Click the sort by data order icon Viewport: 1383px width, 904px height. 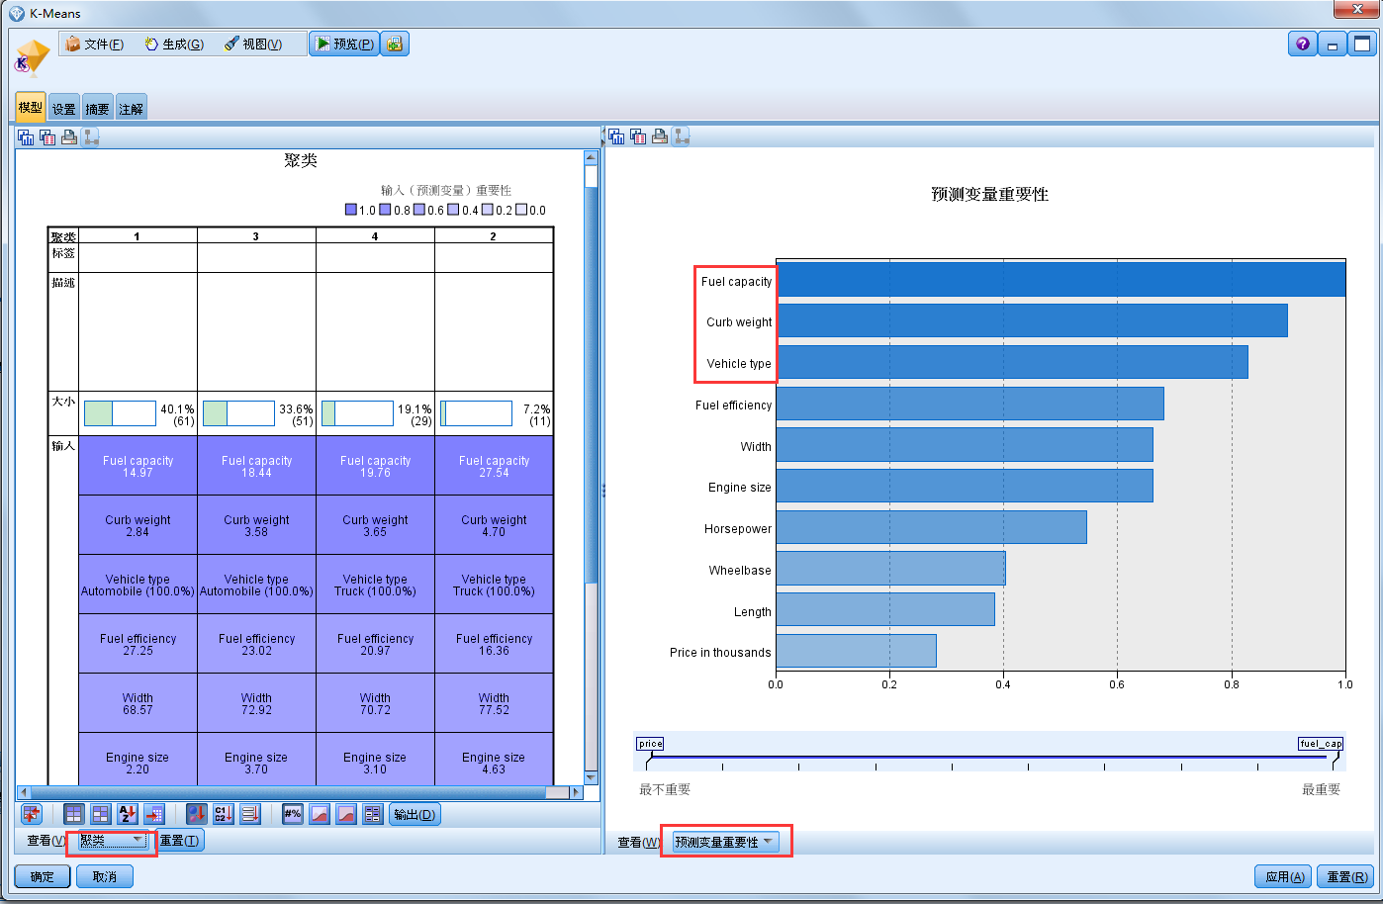point(154,814)
